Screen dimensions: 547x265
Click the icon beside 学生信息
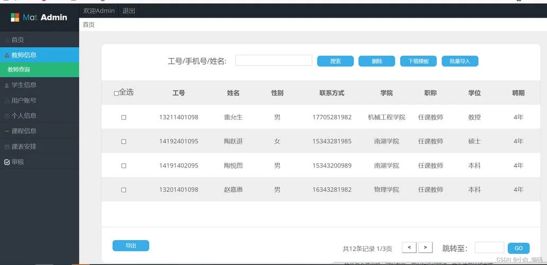7,85
